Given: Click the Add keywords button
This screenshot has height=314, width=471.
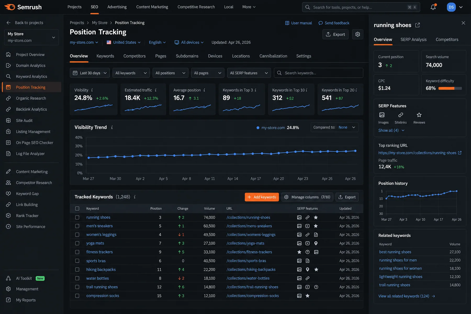Looking at the screenshot, I should [262, 197].
